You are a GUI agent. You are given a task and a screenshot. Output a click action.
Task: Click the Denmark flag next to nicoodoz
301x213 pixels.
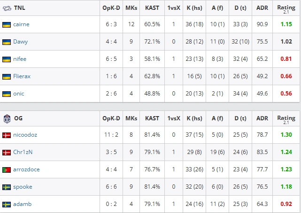pyautogui.click(x=7, y=135)
